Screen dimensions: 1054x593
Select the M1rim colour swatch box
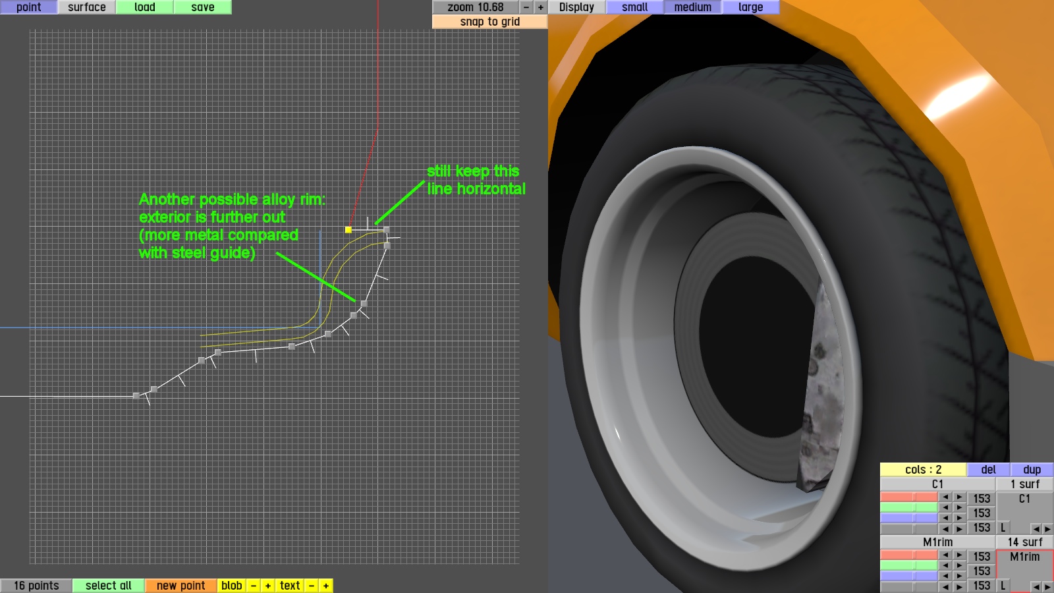pos(1024,571)
